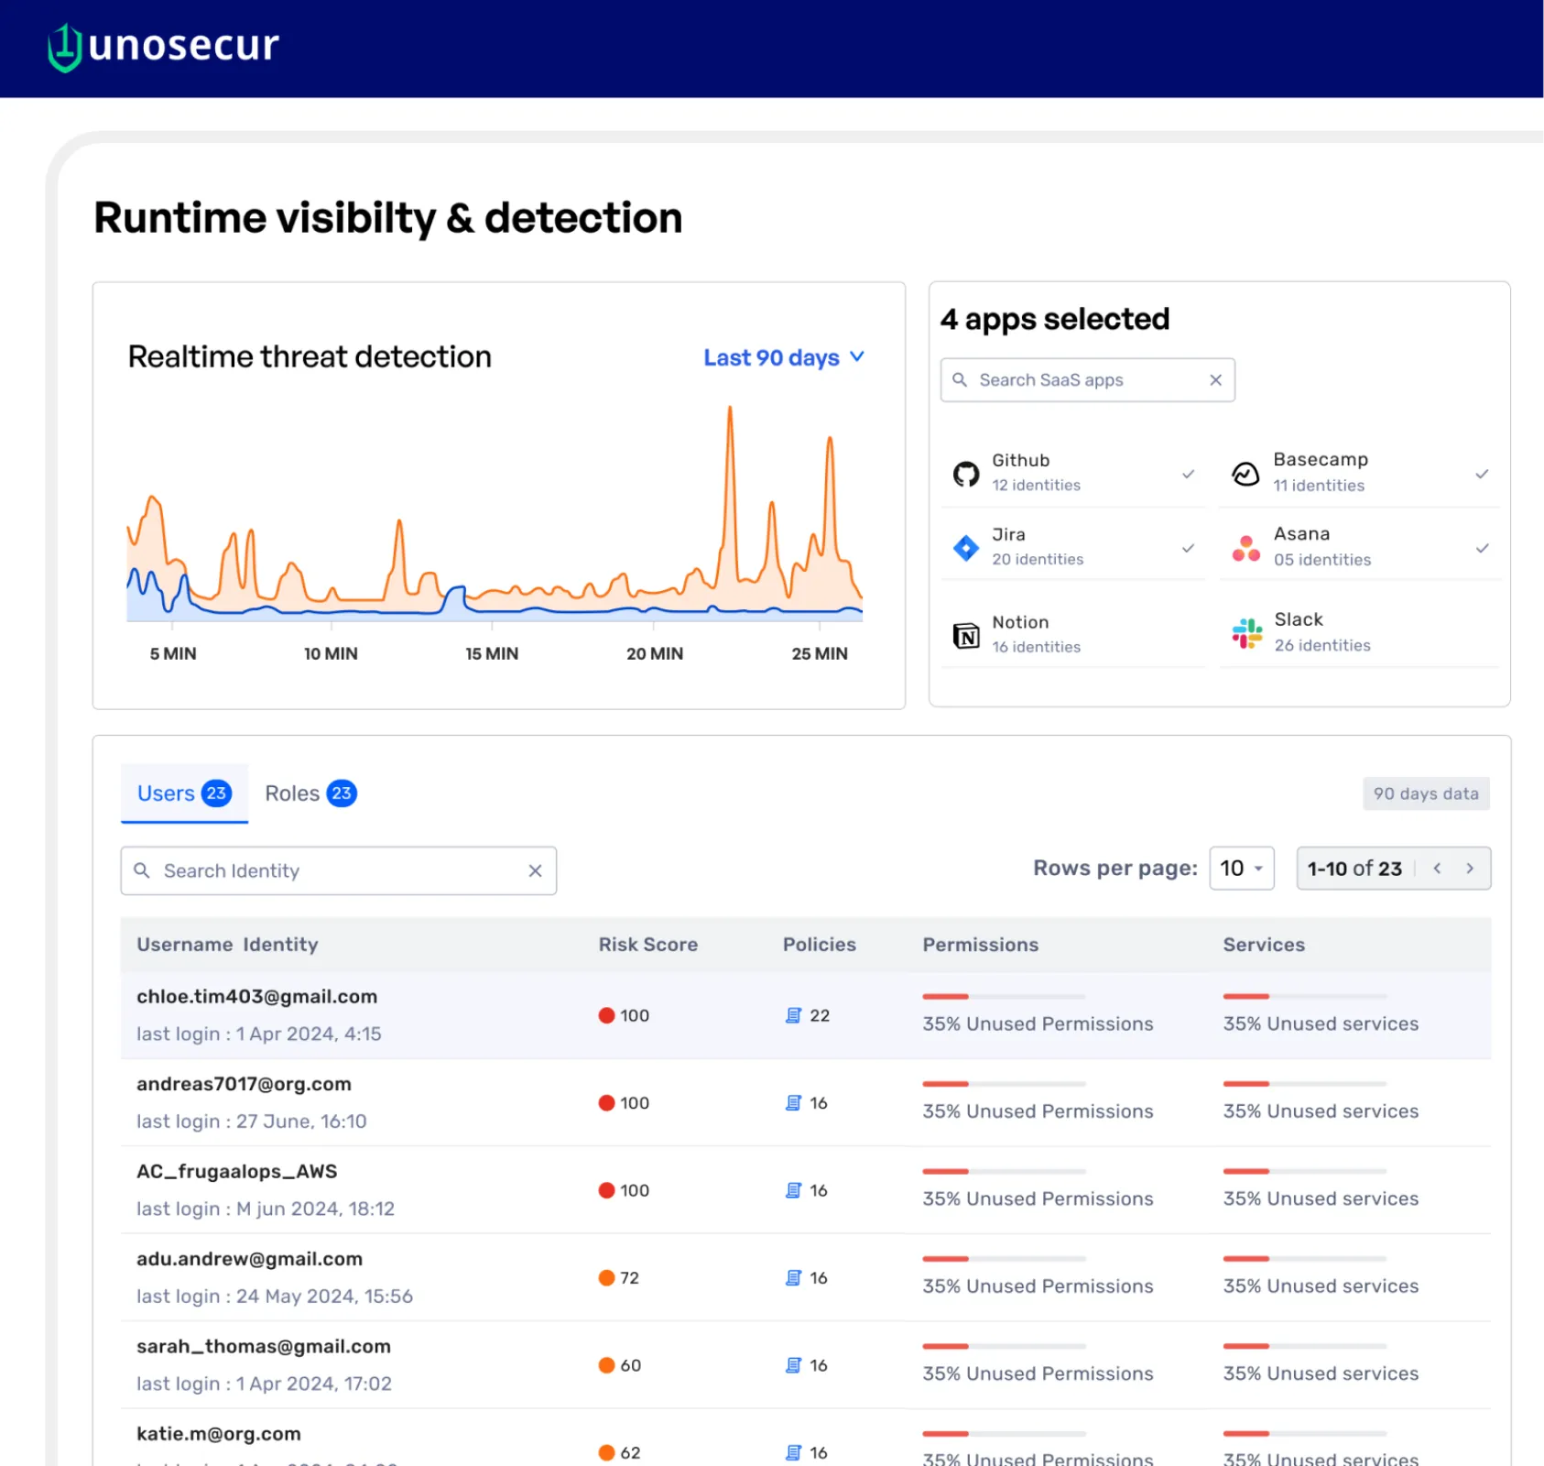Select the Users tab
The width and height of the screenshot is (1544, 1466).
[x=183, y=793]
